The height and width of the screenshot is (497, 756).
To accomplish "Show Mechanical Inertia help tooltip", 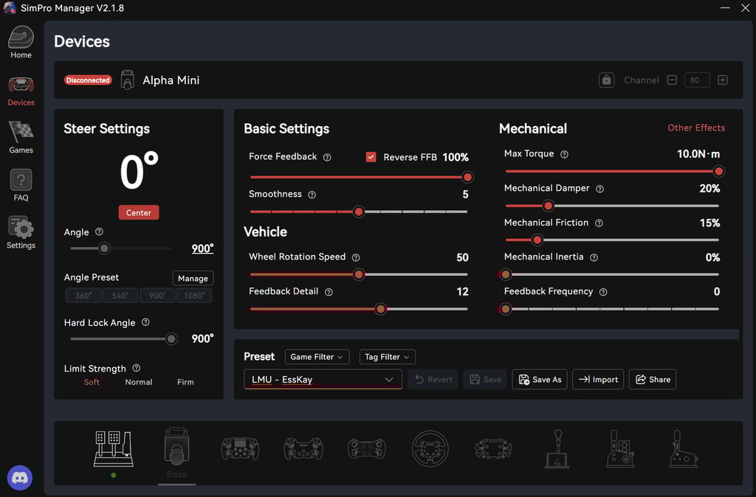I will [x=594, y=257].
